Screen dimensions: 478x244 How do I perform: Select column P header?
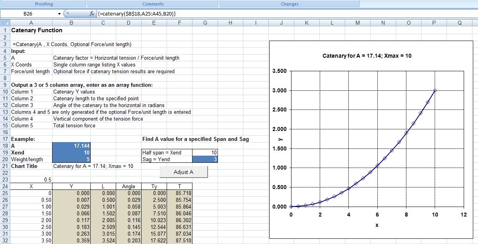point(434,23)
